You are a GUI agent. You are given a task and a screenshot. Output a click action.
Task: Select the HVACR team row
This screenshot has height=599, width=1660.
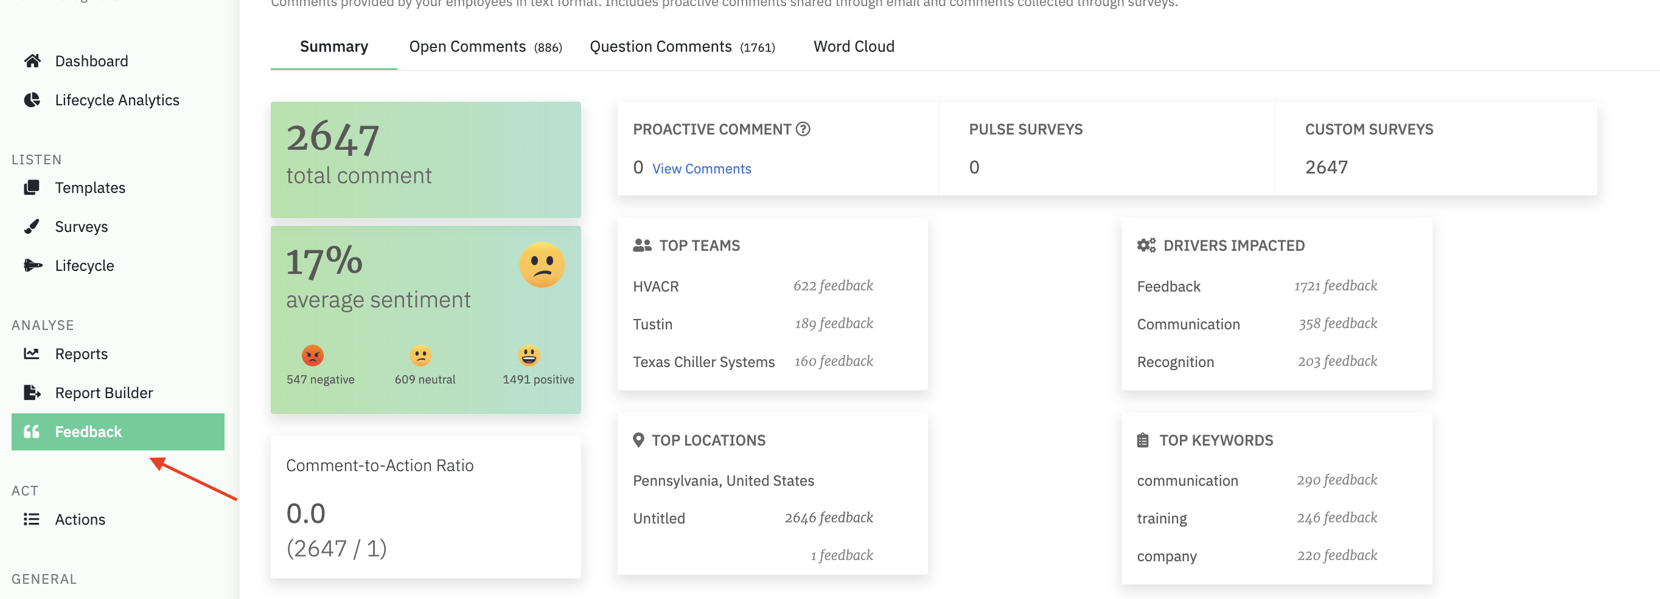pos(752,286)
